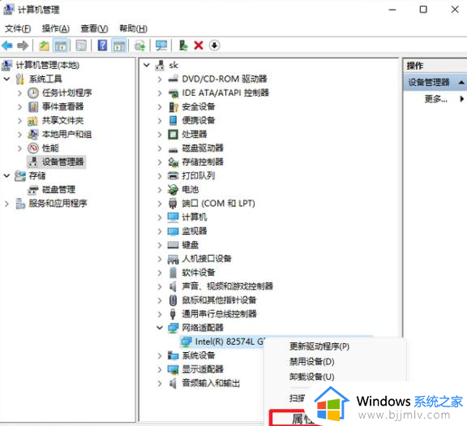Expand the 处理器 category
Image resolution: width=467 pixels, height=426 pixels.
[x=160, y=134]
